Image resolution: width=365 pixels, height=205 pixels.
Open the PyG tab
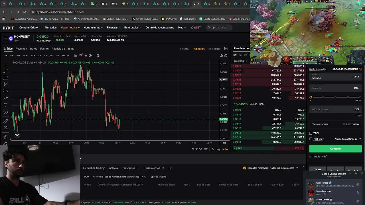171,168
